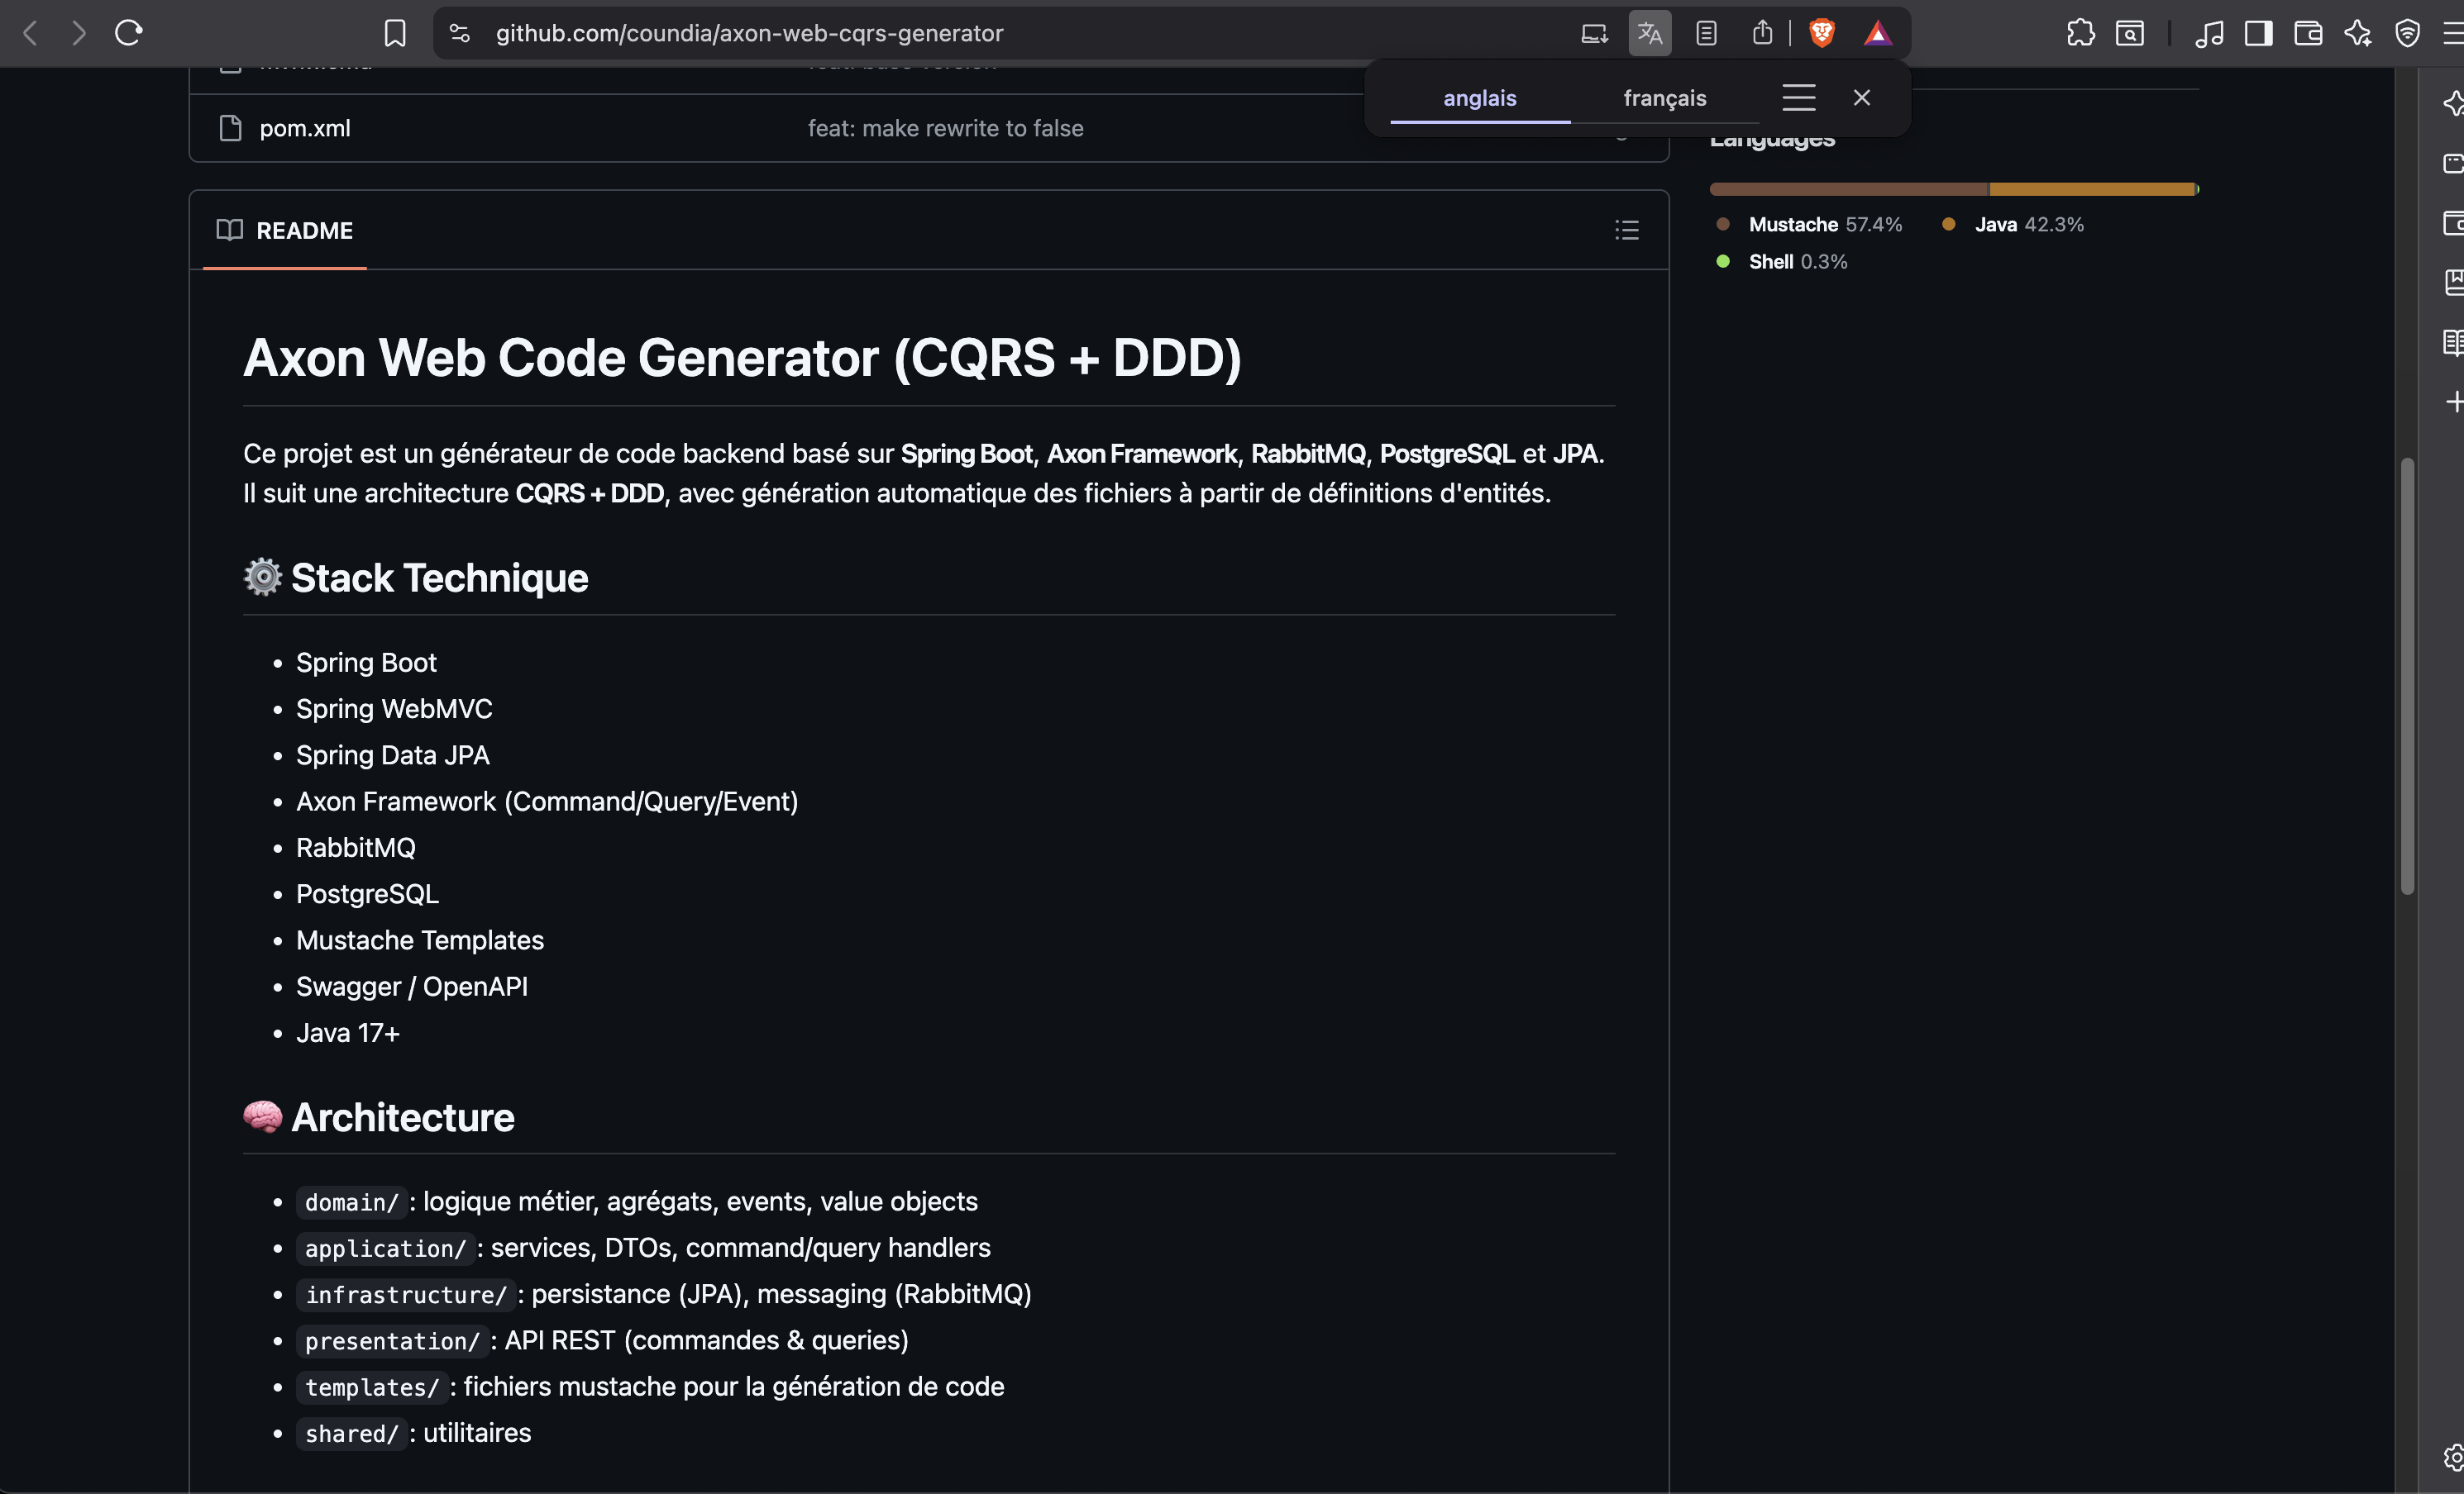Click the Brave VPN shield icon
This screenshot has width=2464, height=1494.
(2407, 33)
